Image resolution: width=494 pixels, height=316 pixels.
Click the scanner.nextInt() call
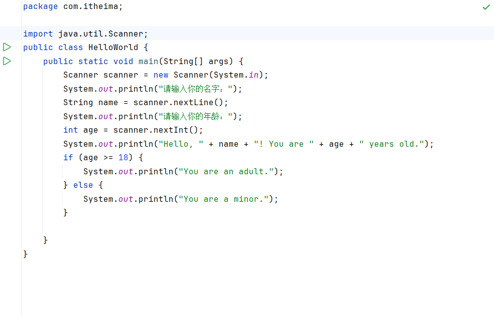[x=155, y=130]
